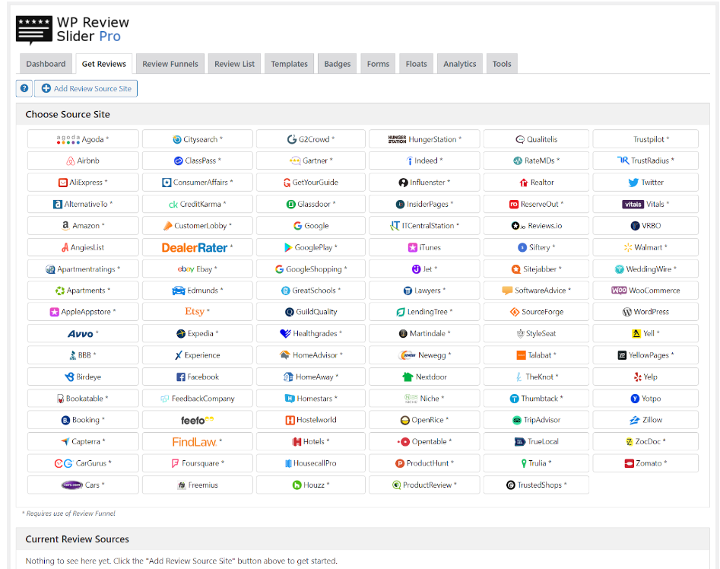
Task: Click the Cars.com oval logo
Action: point(72,485)
